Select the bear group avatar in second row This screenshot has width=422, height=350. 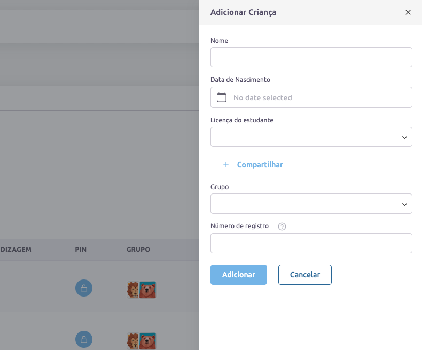pyautogui.click(x=148, y=340)
